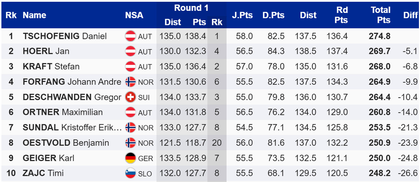Click Switzerland flag beside Deschwanden Gregor
420x182 pixels.
pyautogui.click(x=131, y=97)
